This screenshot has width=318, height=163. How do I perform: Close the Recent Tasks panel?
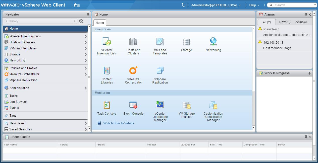coord(310,137)
